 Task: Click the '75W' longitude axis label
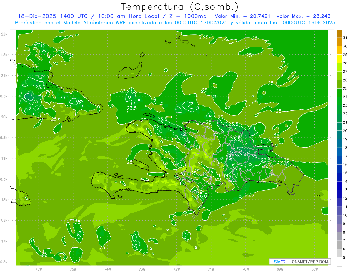[x=73, y=269]
